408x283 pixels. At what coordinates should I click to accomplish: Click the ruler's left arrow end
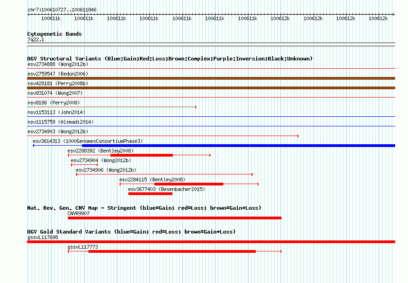point(28,14)
